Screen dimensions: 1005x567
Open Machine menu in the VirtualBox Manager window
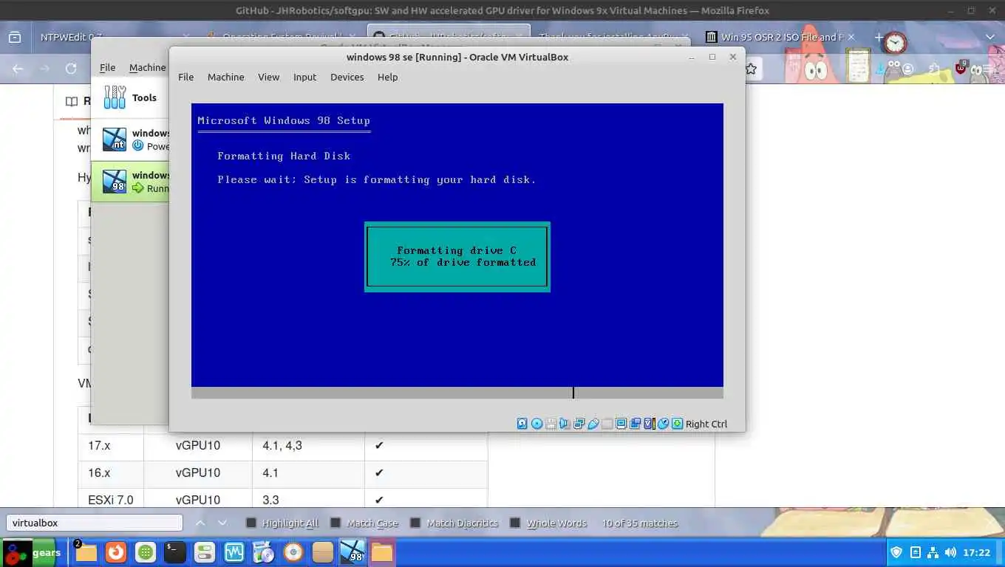147,67
